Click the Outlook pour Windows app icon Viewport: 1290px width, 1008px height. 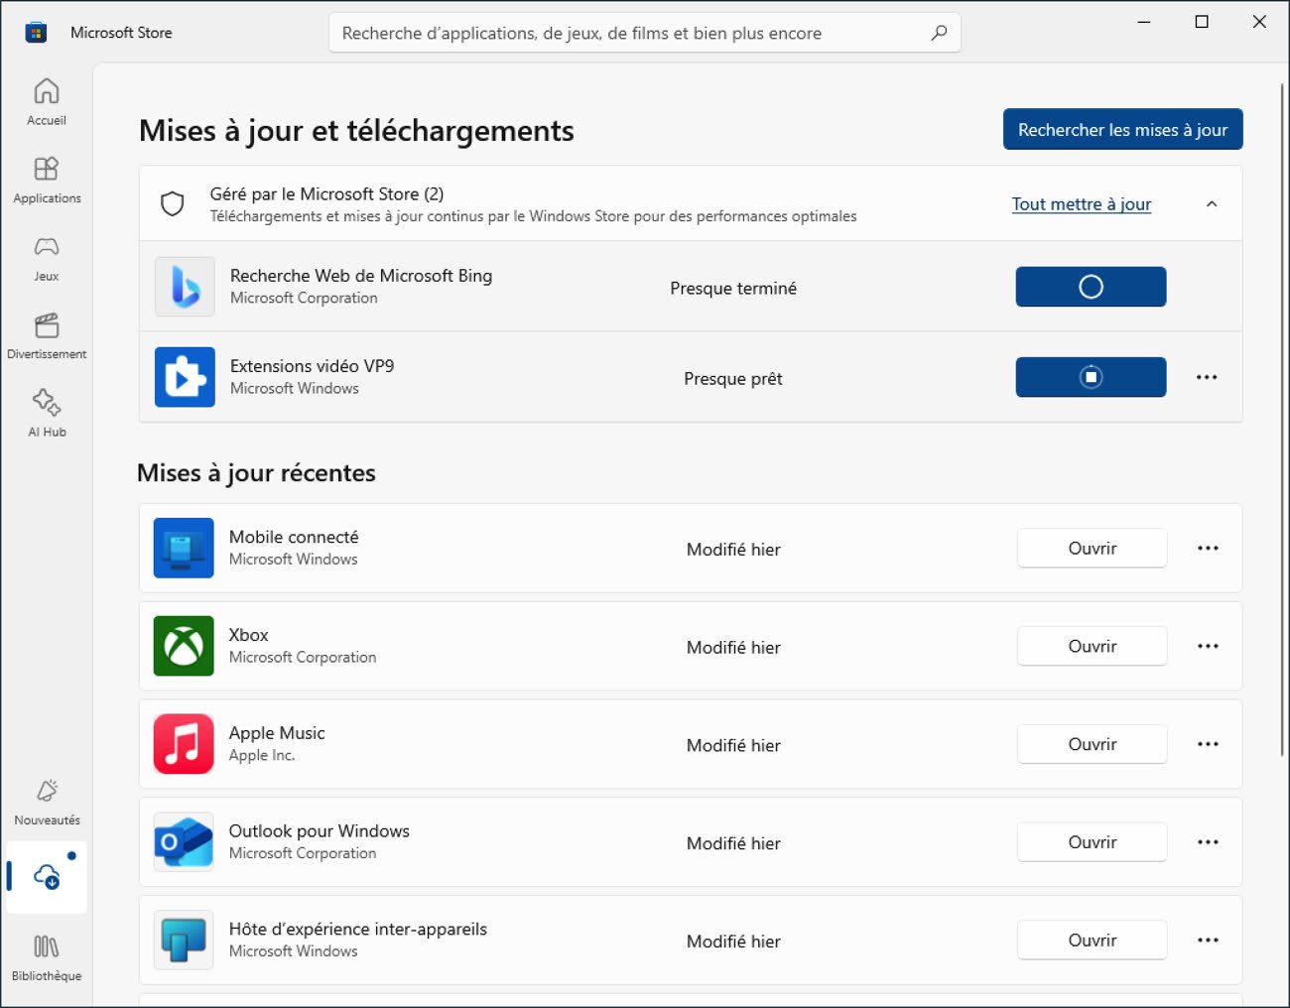tap(184, 841)
